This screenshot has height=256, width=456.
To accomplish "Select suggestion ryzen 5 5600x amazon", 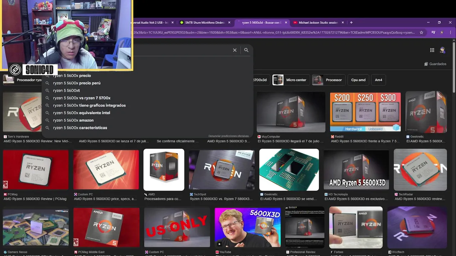I will pyautogui.click(x=73, y=120).
